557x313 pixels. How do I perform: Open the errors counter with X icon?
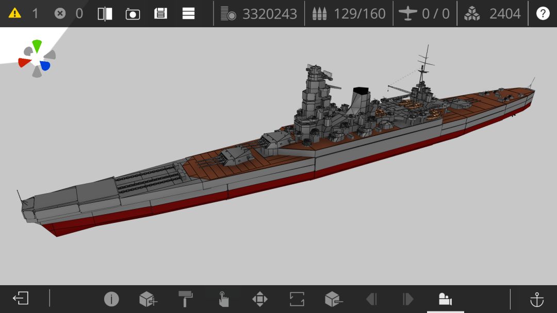coord(60,13)
